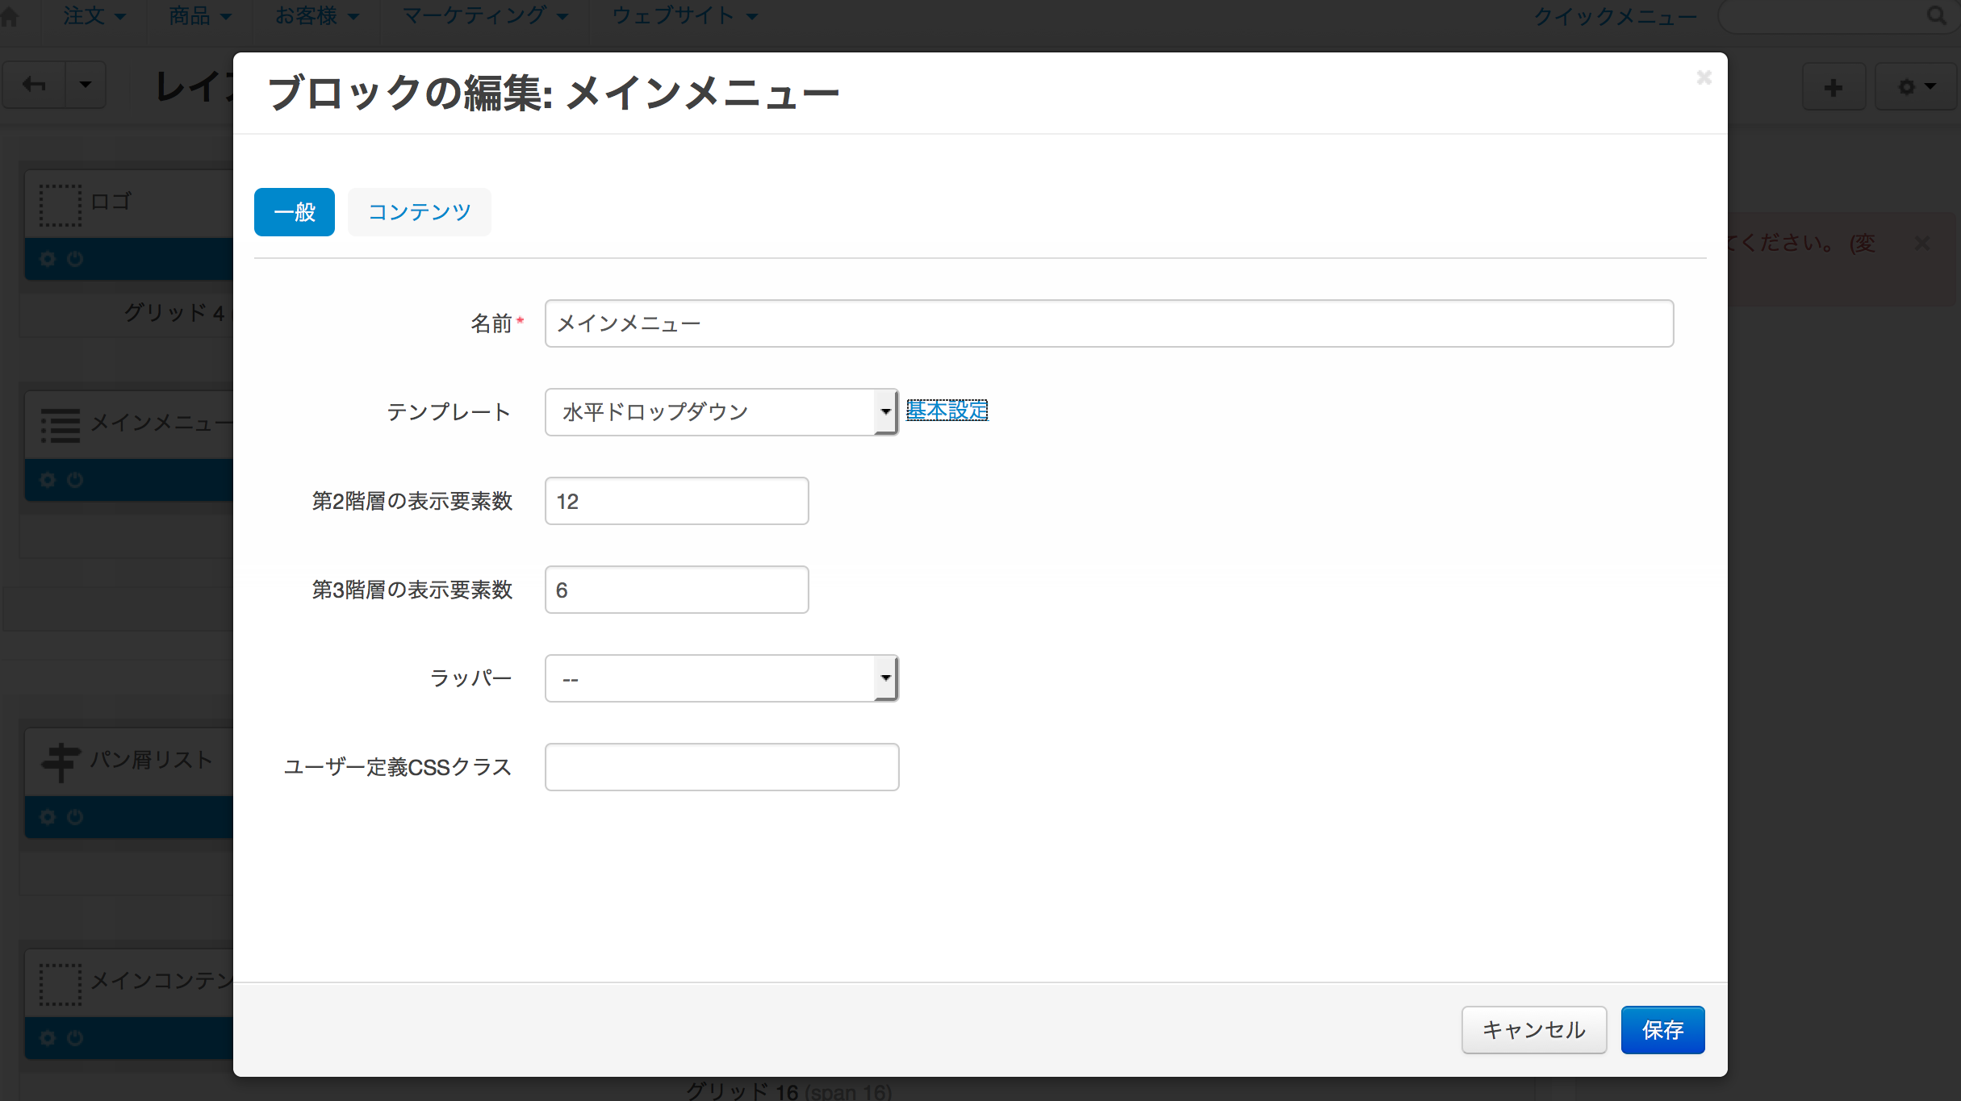Click the 保存 button
The width and height of the screenshot is (1961, 1101).
pyautogui.click(x=1662, y=1030)
